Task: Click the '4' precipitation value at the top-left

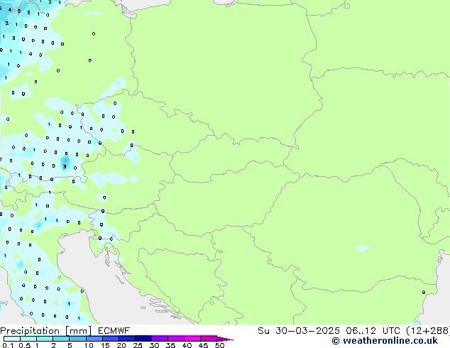Action: point(10,10)
